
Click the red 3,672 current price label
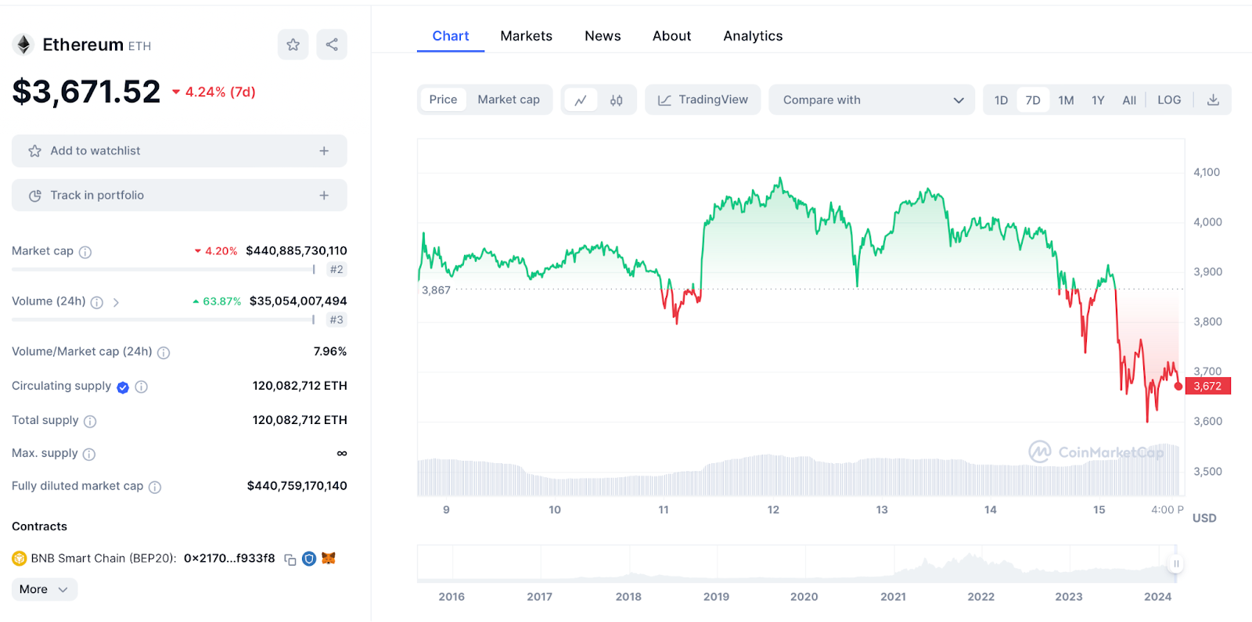tap(1208, 386)
